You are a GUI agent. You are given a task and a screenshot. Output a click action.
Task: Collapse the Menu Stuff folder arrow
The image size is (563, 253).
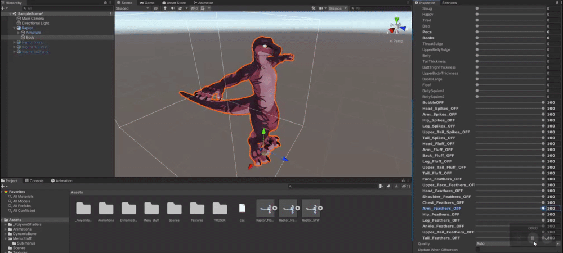(x=6, y=238)
